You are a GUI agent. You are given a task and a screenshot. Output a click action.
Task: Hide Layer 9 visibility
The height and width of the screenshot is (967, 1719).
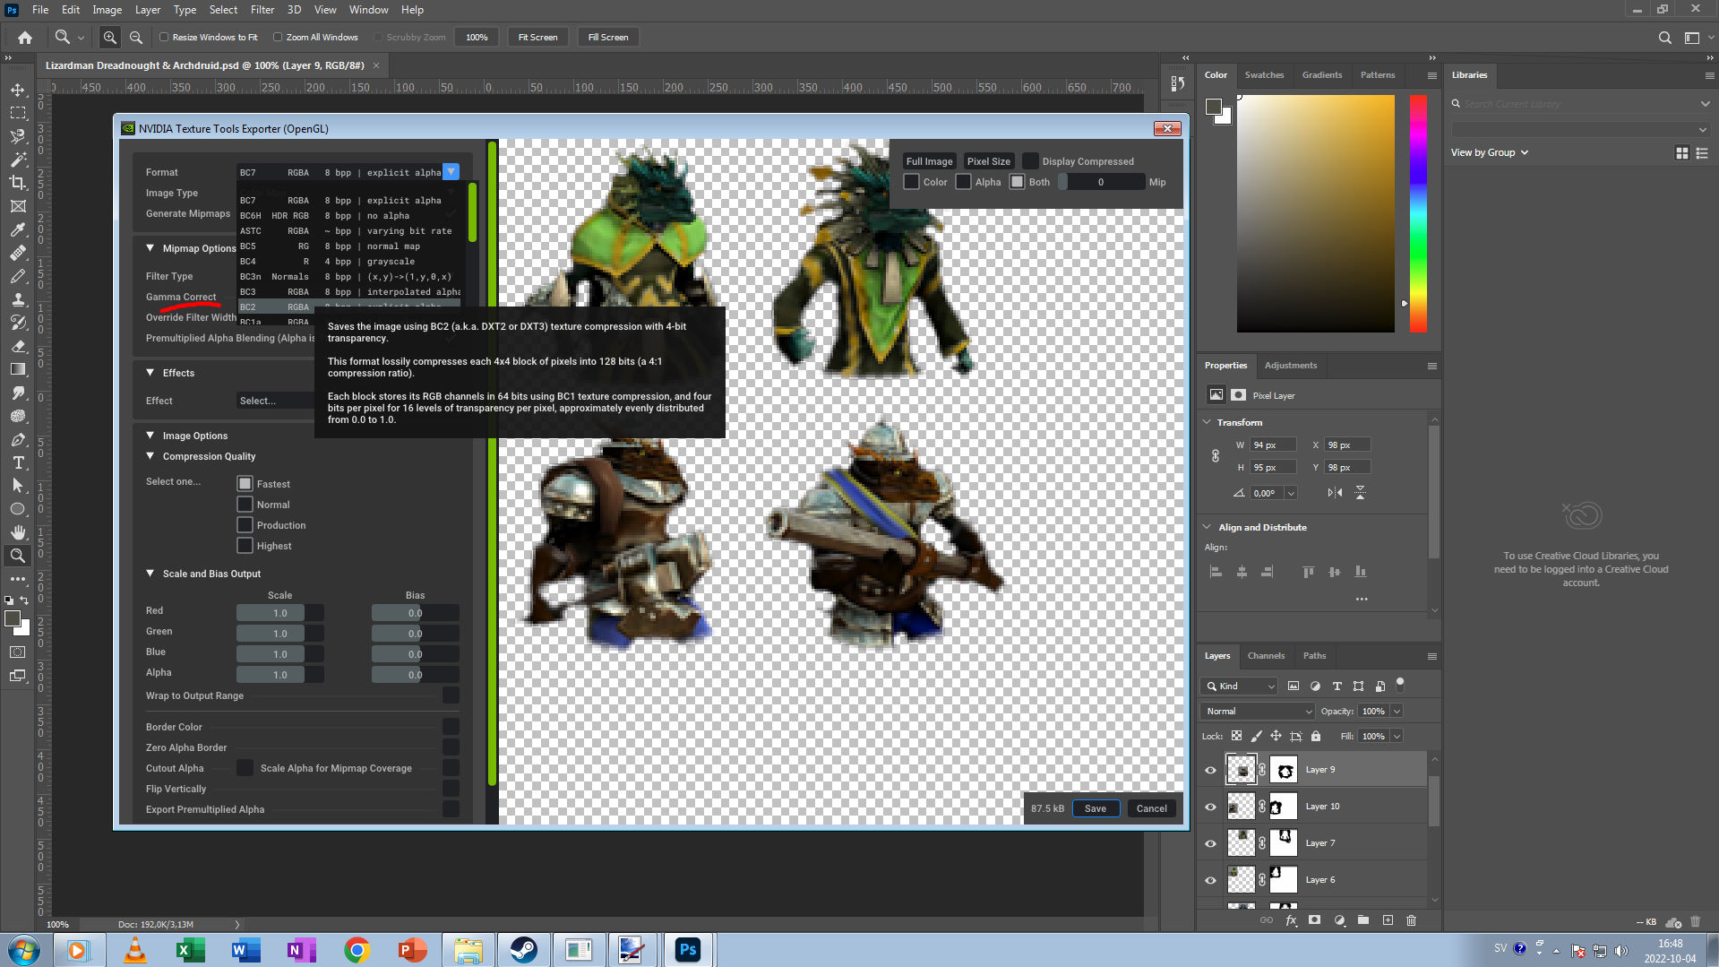[x=1210, y=770]
